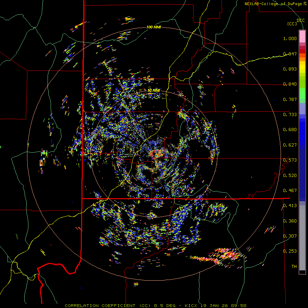The image size is (308, 308).
Task: Select the 0.787 scale value
Action: 290,99
